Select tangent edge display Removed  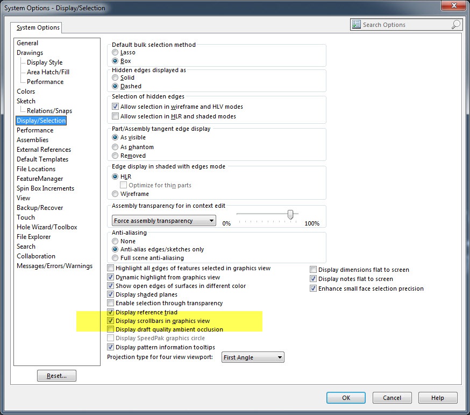coord(115,156)
